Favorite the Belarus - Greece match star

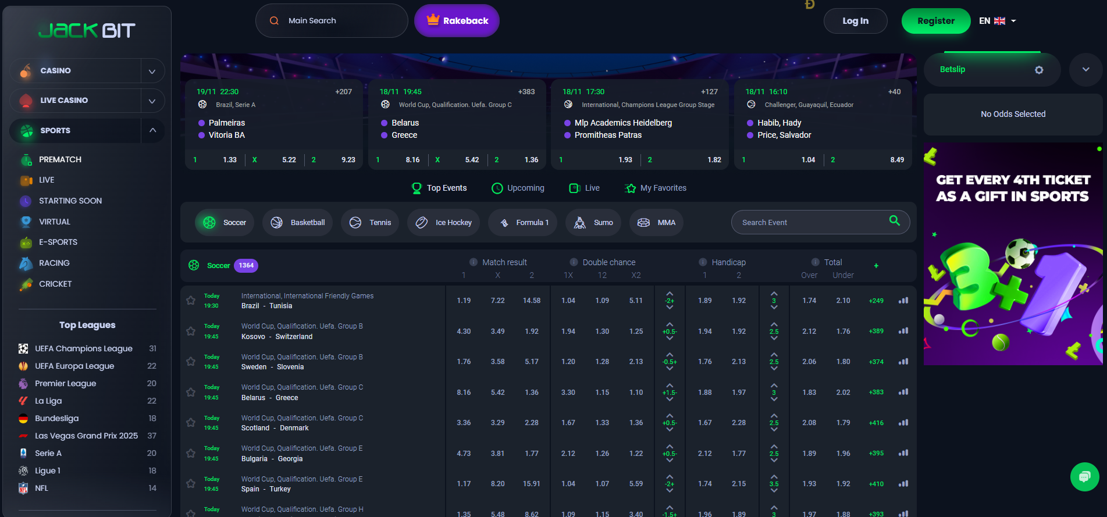coord(190,393)
